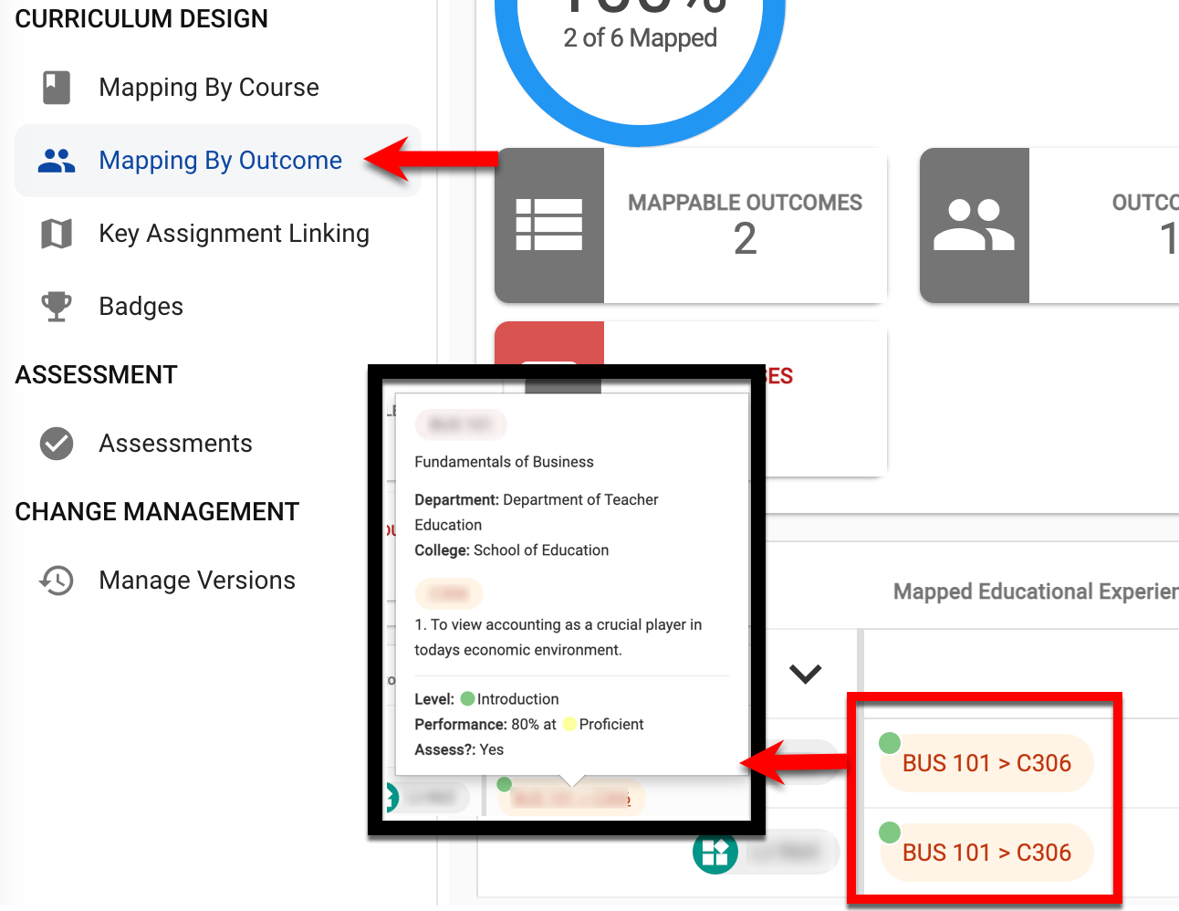Open the Key Assignment Linking text label
Viewport: 1179px width, 911px height.
234,234
